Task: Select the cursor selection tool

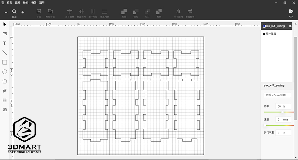Action: coord(5,24)
